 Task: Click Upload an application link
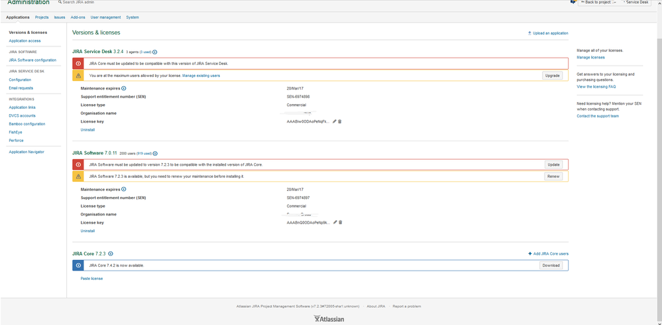548,33
